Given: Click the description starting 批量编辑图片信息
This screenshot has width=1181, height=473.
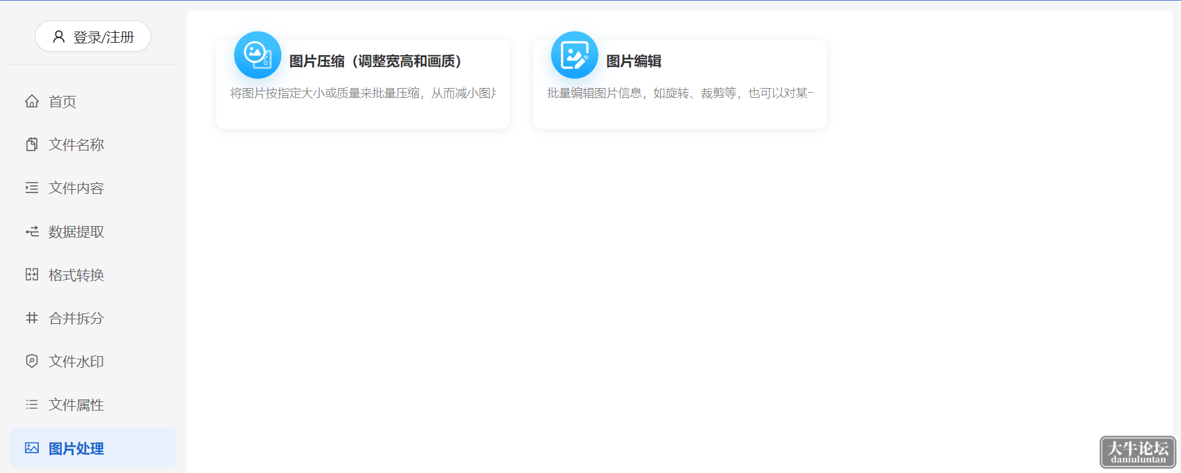Looking at the screenshot, I should (680, 93).
